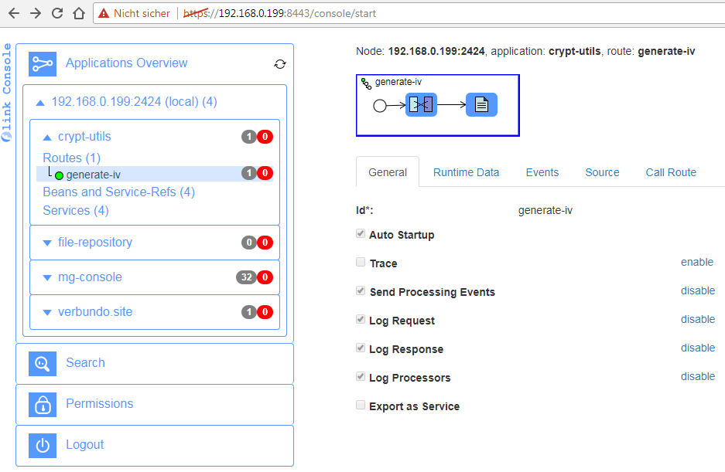Click the Applications Overview share icon
This screenshot has width=725, height=472.
coord(43,63)
